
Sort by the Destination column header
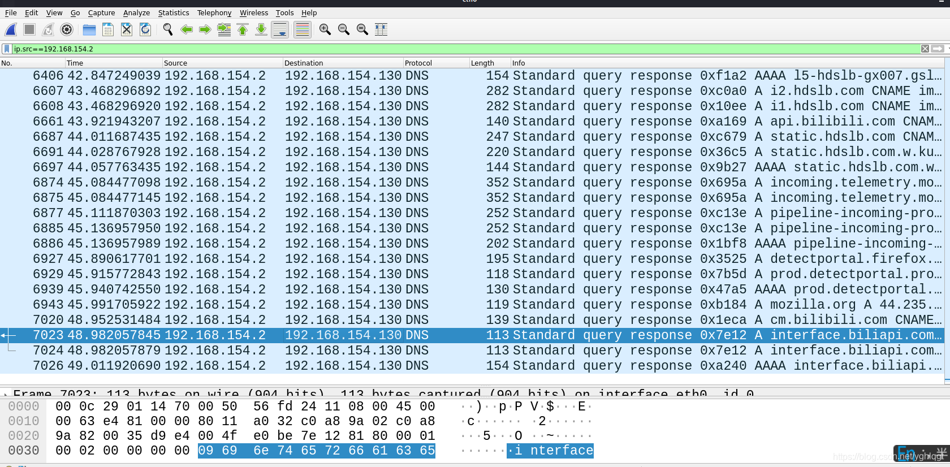coord(343,63)
